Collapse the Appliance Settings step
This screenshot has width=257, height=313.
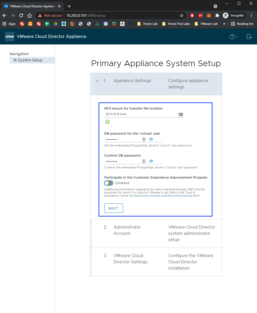[x=97, y=81]
